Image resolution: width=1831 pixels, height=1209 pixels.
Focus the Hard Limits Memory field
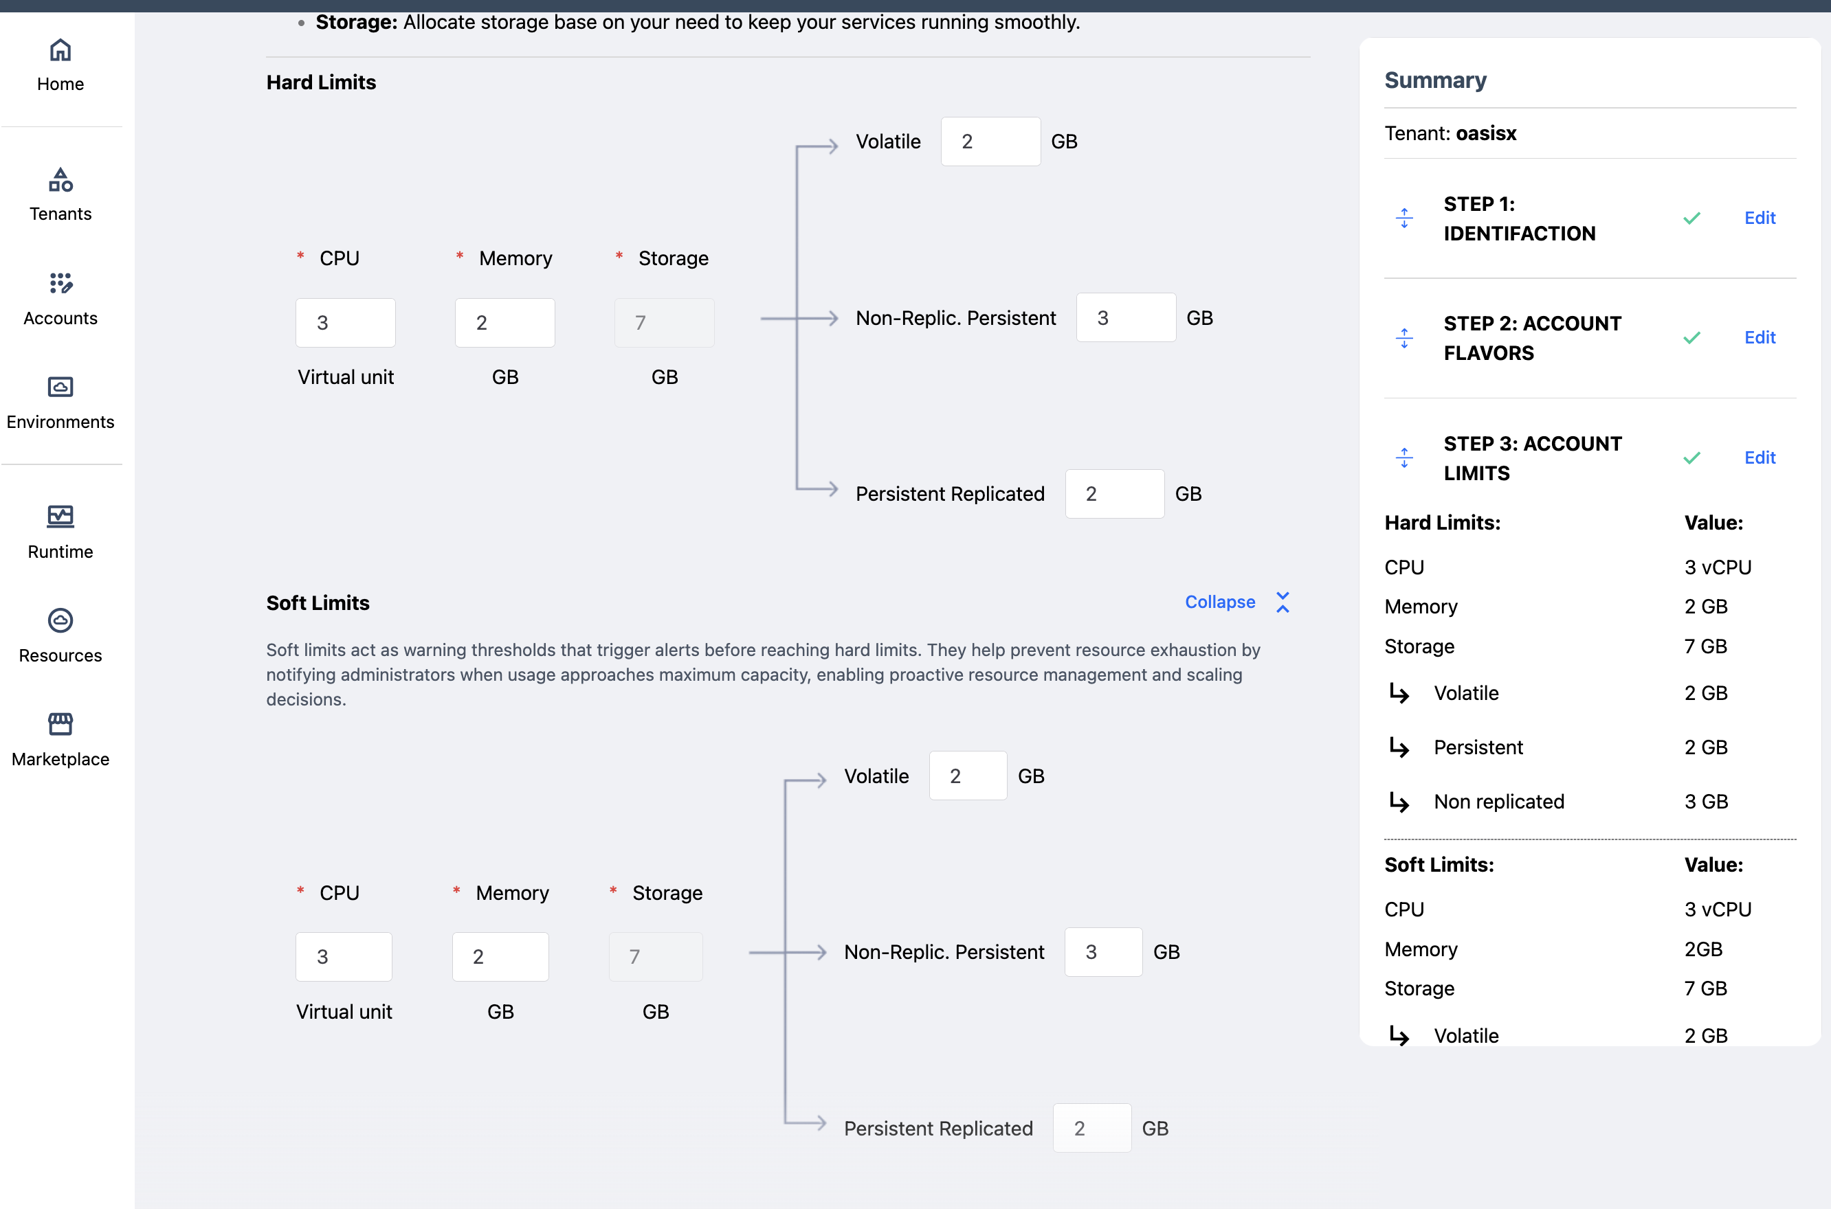(504, 323)
